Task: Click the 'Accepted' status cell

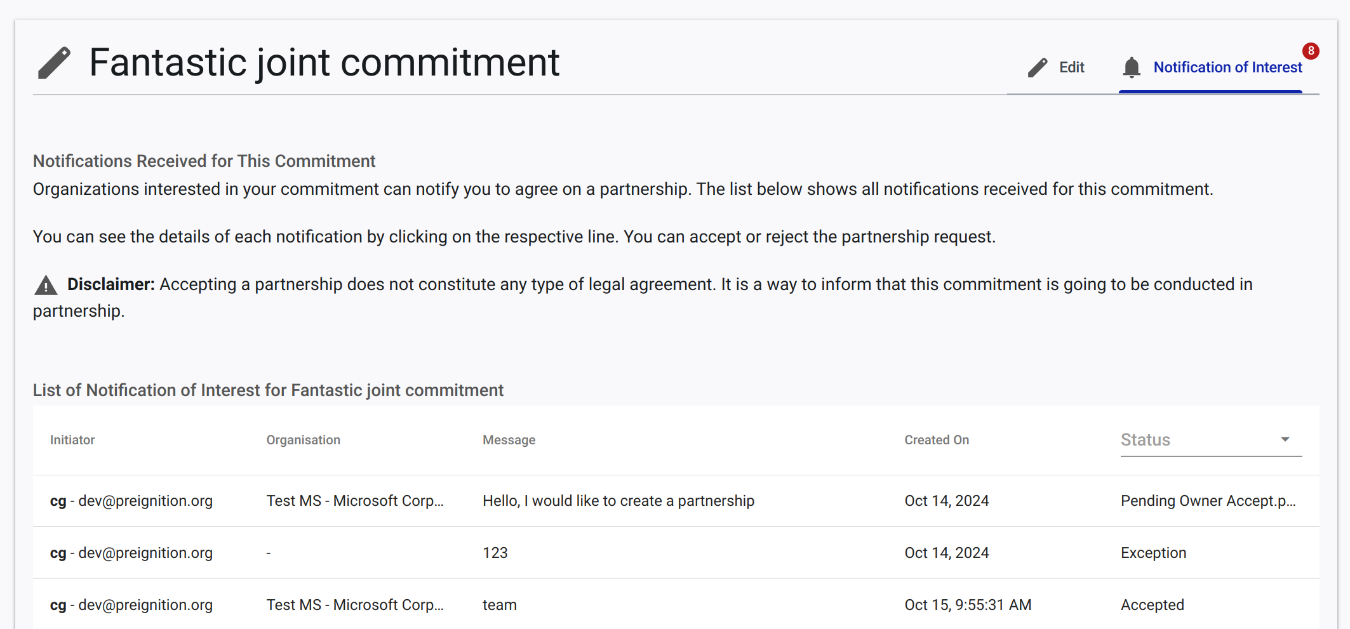Action: point(1152,605)
